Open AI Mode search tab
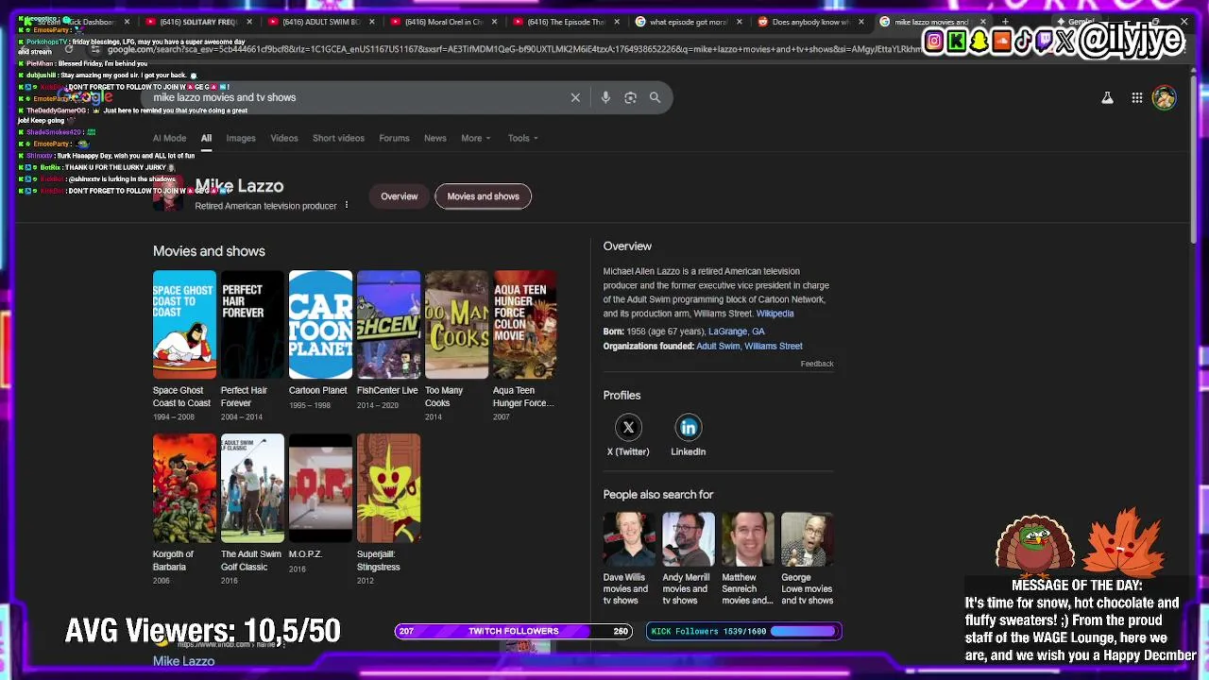Image resolution: width=1209 pixels, height=680 pixels. [170, 138]
